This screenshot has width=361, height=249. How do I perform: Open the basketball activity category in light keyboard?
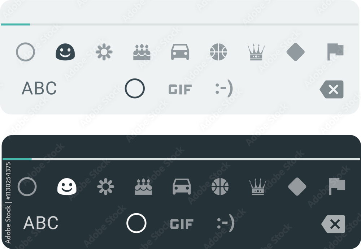(218, 52)
